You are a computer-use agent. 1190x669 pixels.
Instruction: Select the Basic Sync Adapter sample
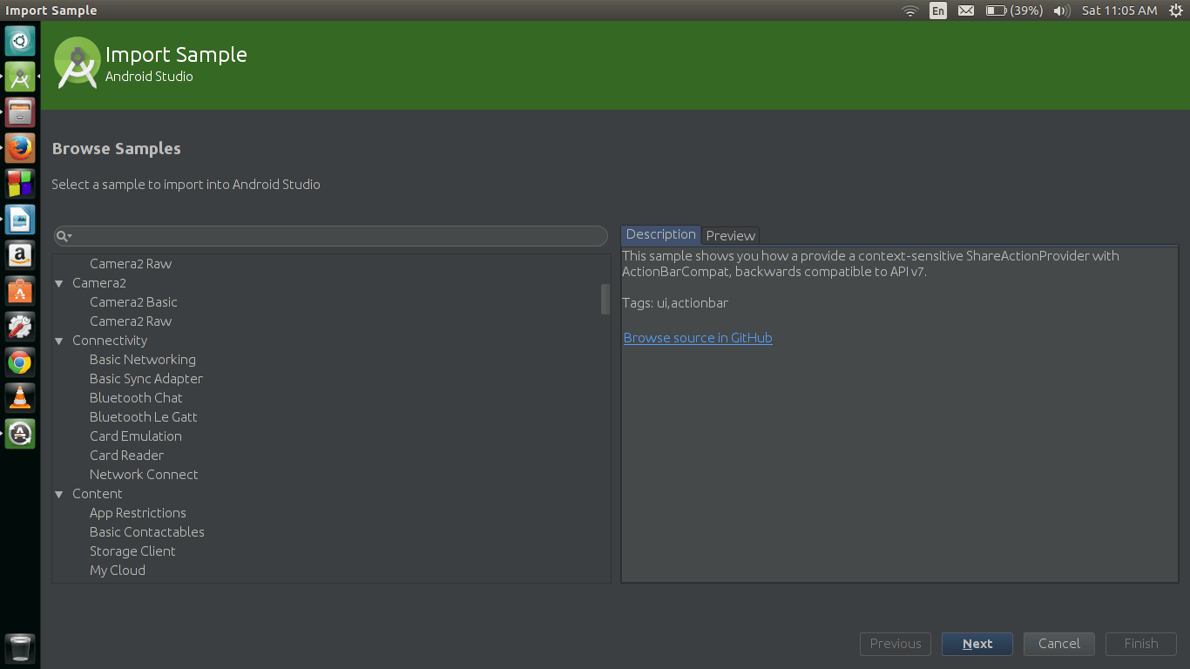pos(146,379)
